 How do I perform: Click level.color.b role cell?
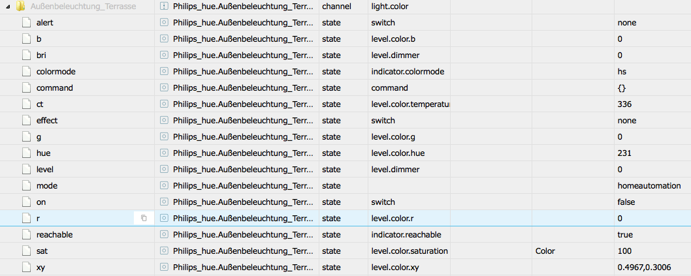coord(393,38)
